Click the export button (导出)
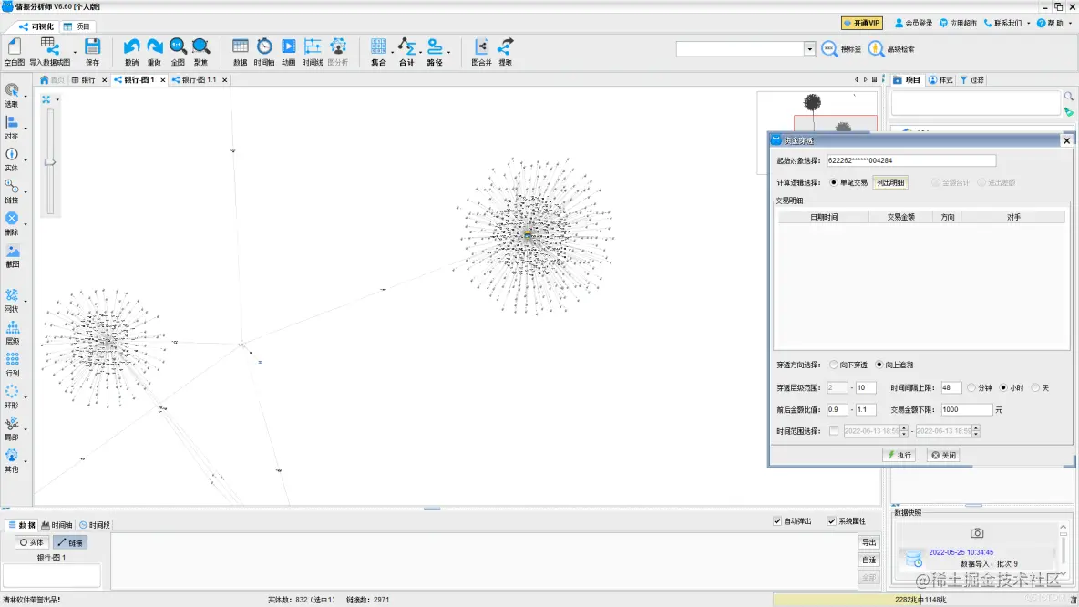1079x607 pixels. click(x=869, y=542)
